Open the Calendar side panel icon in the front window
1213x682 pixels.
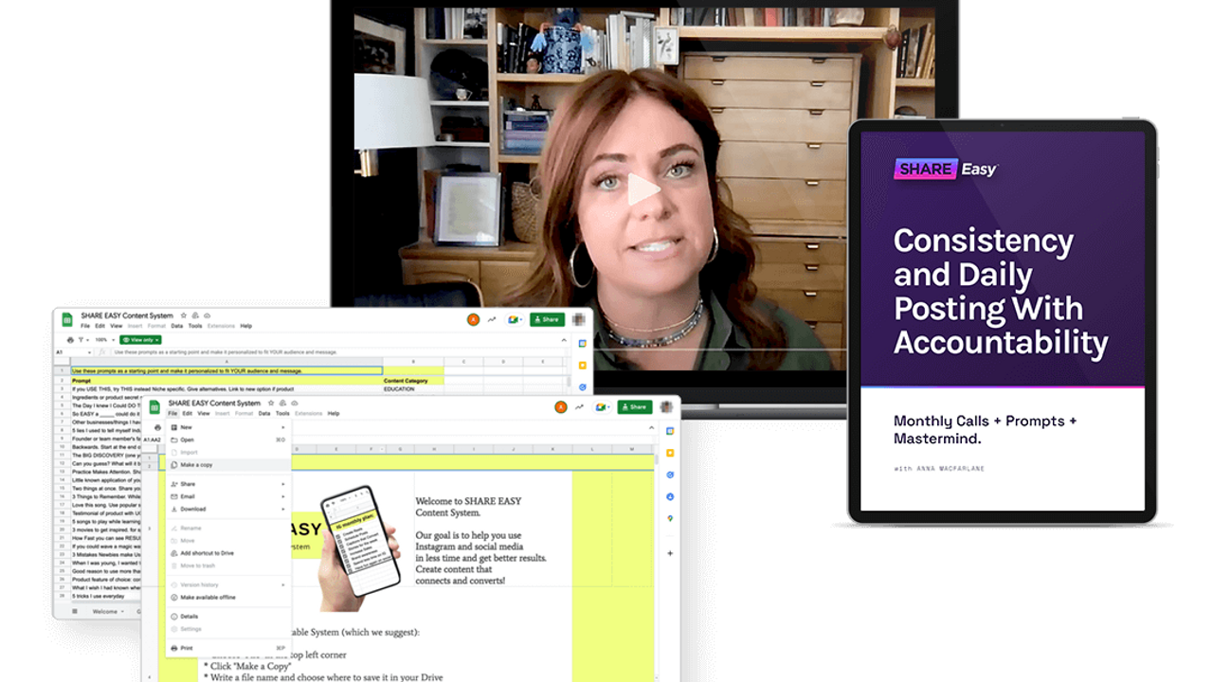(x=670, y=431)
